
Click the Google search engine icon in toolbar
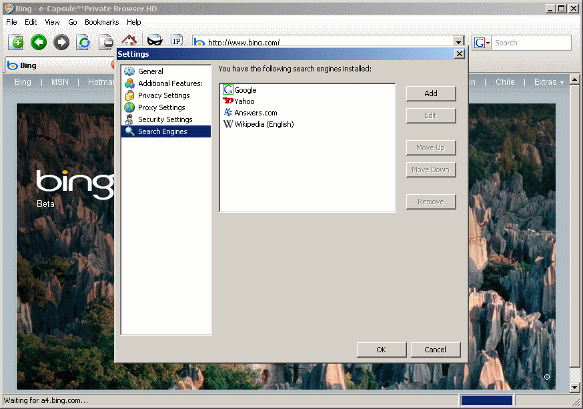(479, 43)
